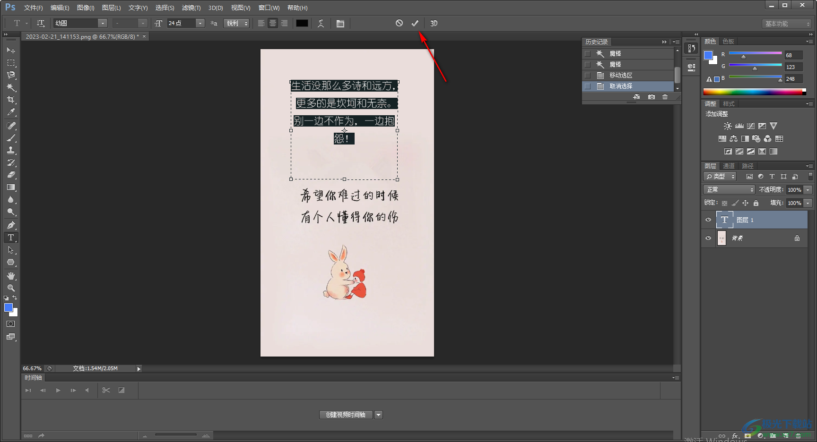Click the opacity field in layers panel

tap(794, 190)
